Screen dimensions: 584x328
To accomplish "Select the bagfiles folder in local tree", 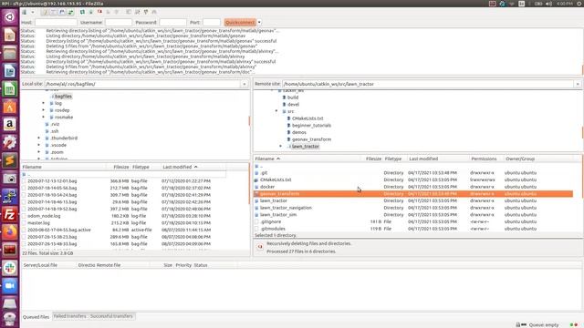I will 63,97.
